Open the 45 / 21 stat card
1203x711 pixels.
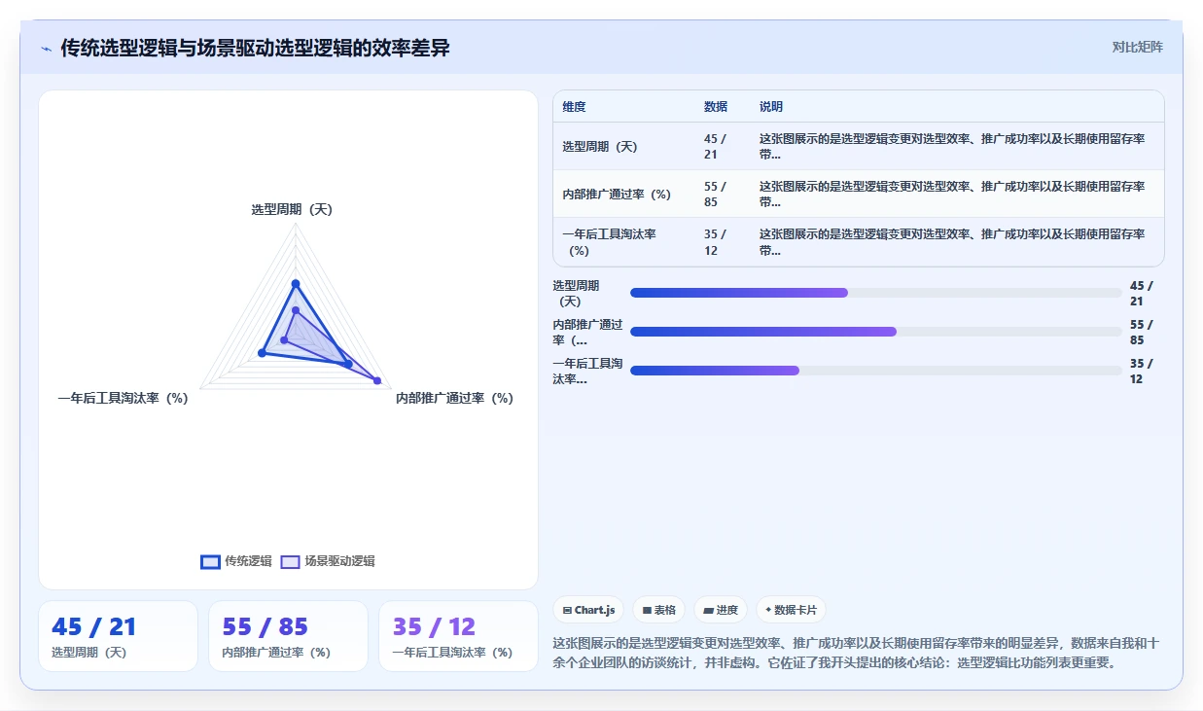tap(118, 636)
